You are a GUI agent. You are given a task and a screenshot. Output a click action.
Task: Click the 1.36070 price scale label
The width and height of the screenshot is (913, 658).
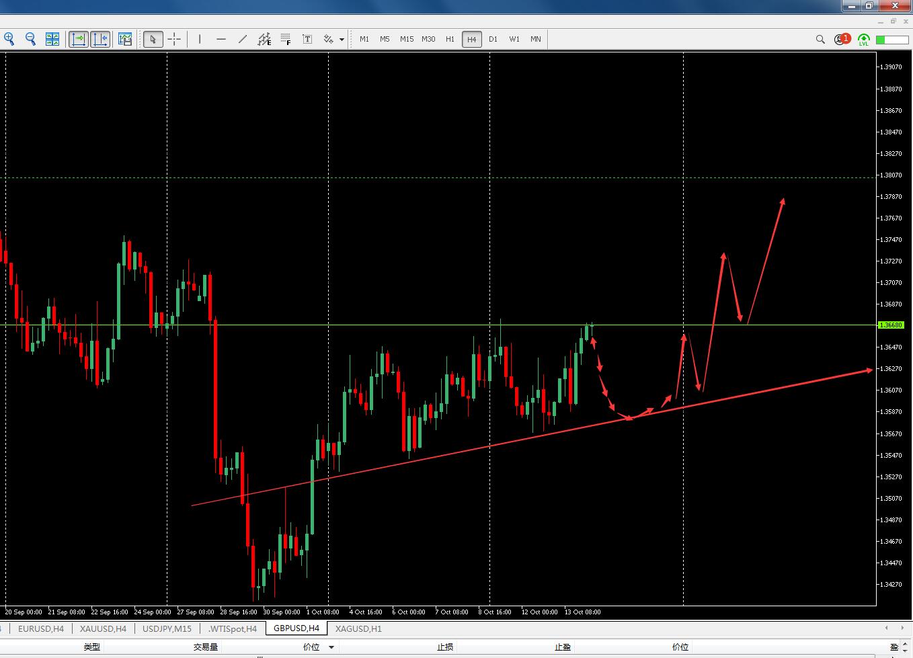coord(891,390)
